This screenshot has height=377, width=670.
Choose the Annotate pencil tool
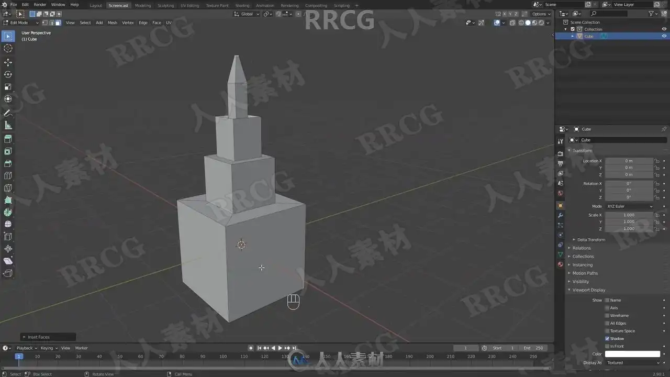click(8, 113)
